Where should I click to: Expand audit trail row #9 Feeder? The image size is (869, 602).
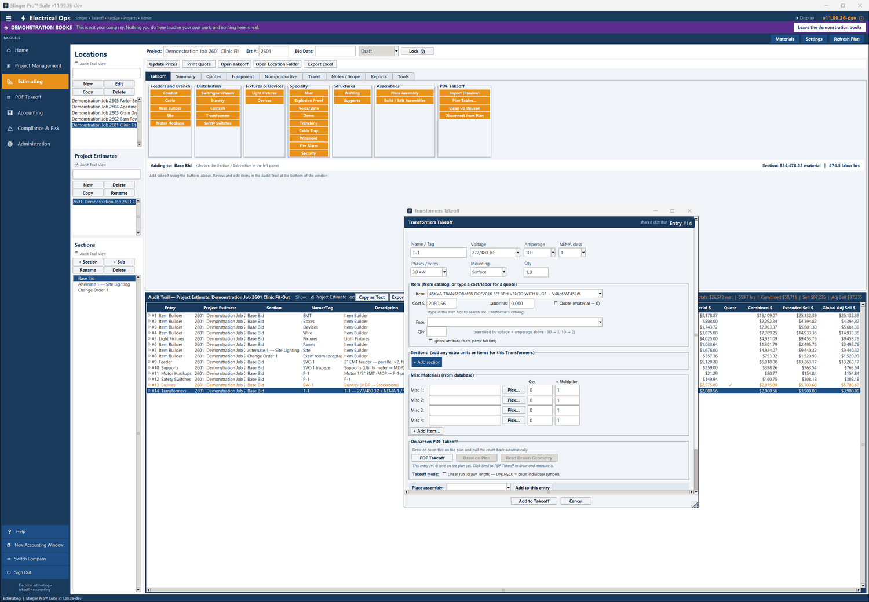tap(149, 362)
